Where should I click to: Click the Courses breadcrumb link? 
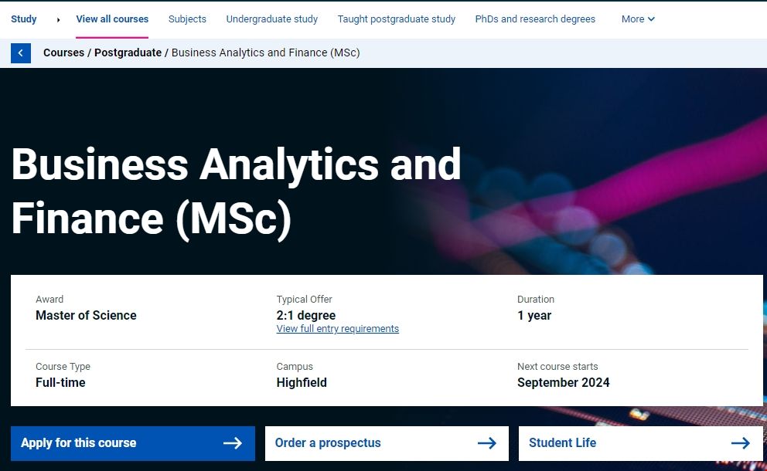point(63,53)
